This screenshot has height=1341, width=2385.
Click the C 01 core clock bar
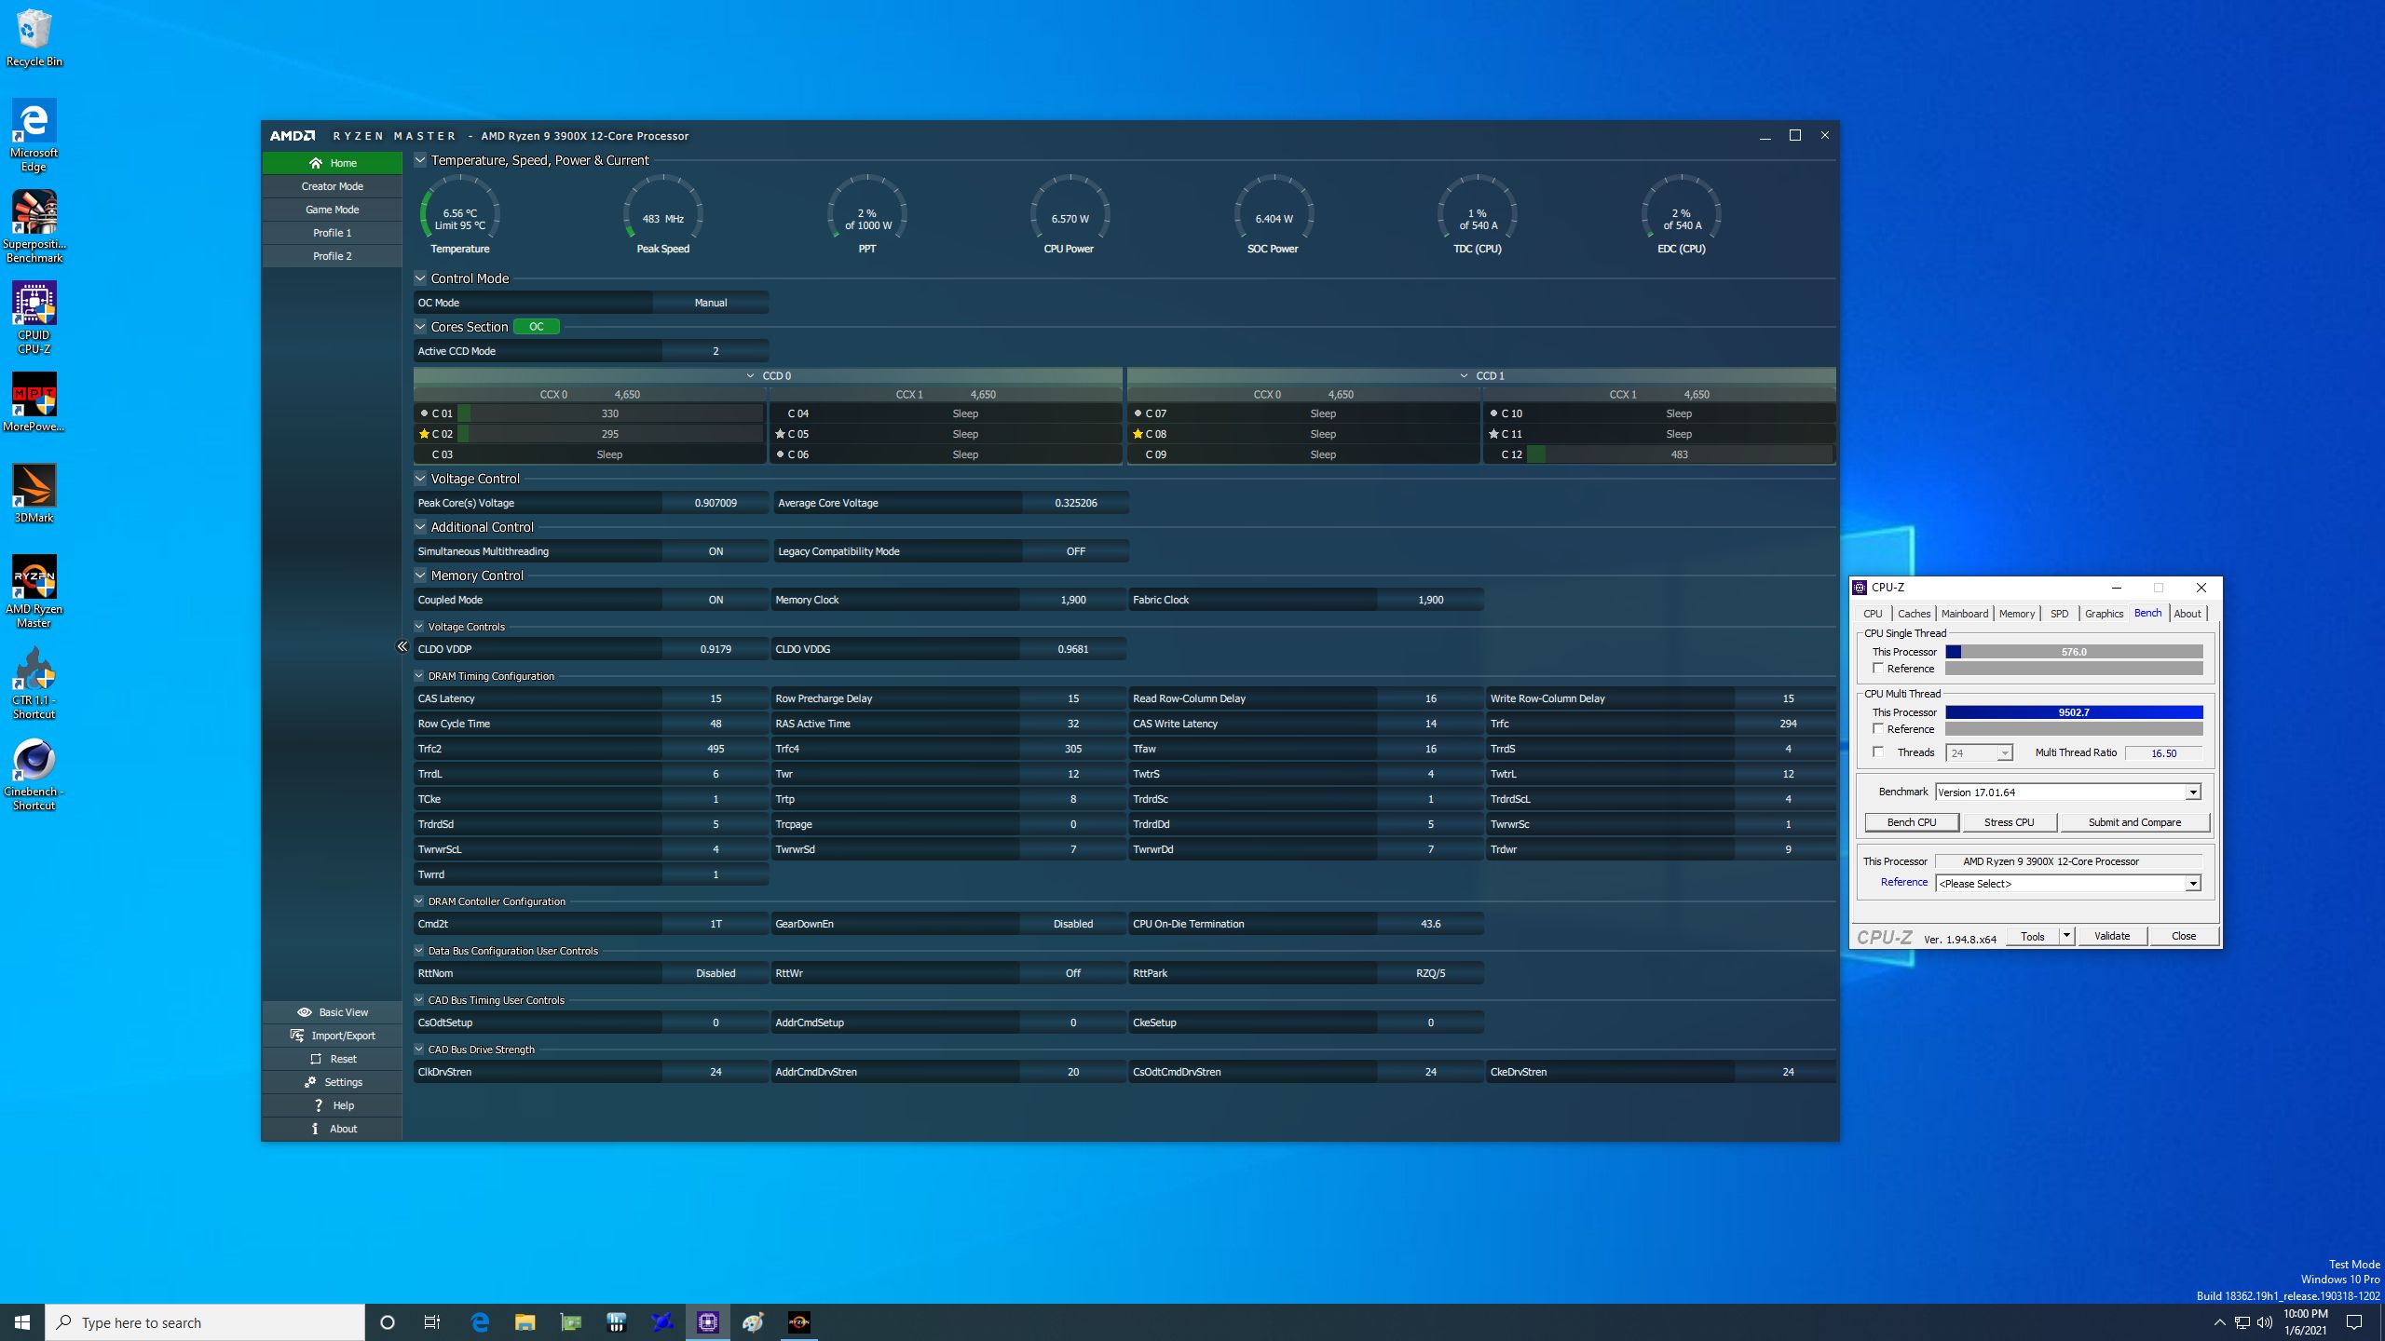click(609, 413)
